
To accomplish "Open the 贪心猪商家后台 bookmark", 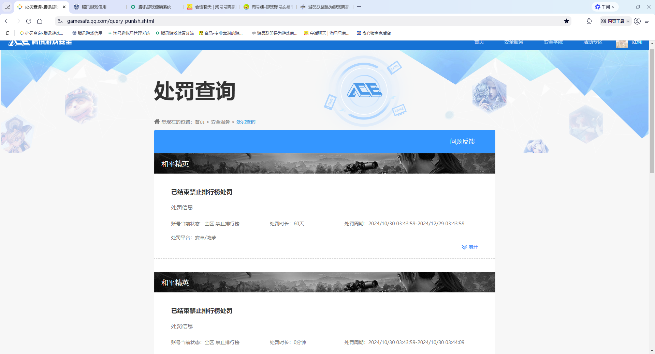I will (374, 33).
